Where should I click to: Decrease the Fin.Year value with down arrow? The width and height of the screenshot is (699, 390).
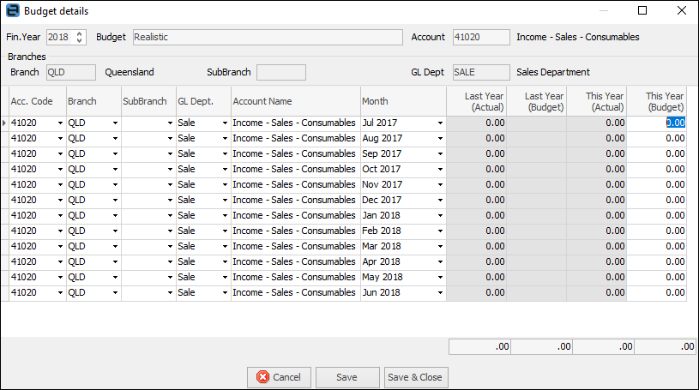pyautogui.click(x=81, y=41)
